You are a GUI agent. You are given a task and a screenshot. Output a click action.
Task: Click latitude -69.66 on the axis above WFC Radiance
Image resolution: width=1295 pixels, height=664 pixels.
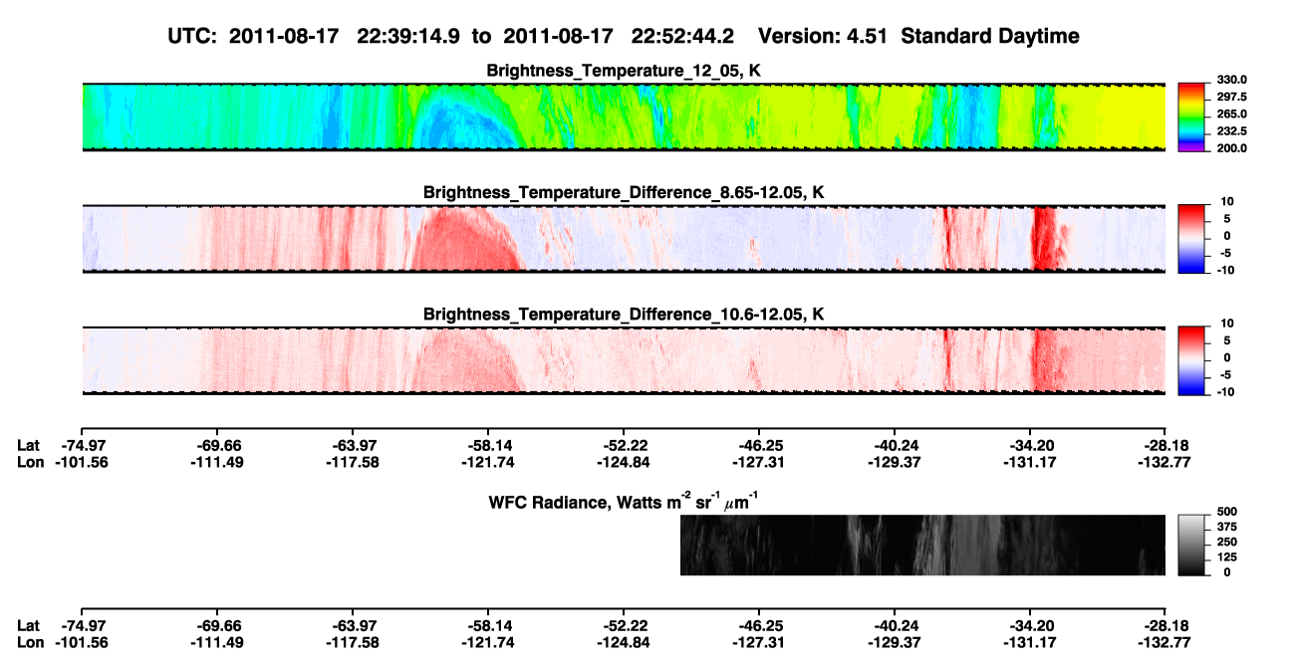tap(218, 446)
